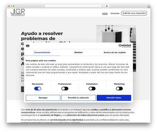Enable the Marketing cookies switch
This screenshot has width=157, height=132.
[x=119, y=89]
